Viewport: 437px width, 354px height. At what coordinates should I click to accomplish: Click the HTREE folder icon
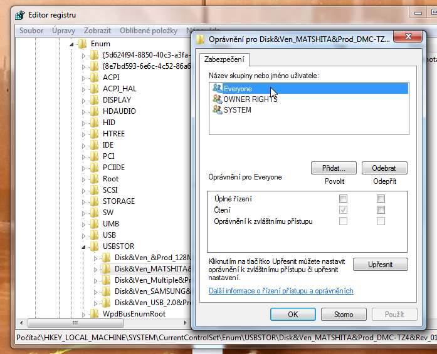(x=95, y=134)
